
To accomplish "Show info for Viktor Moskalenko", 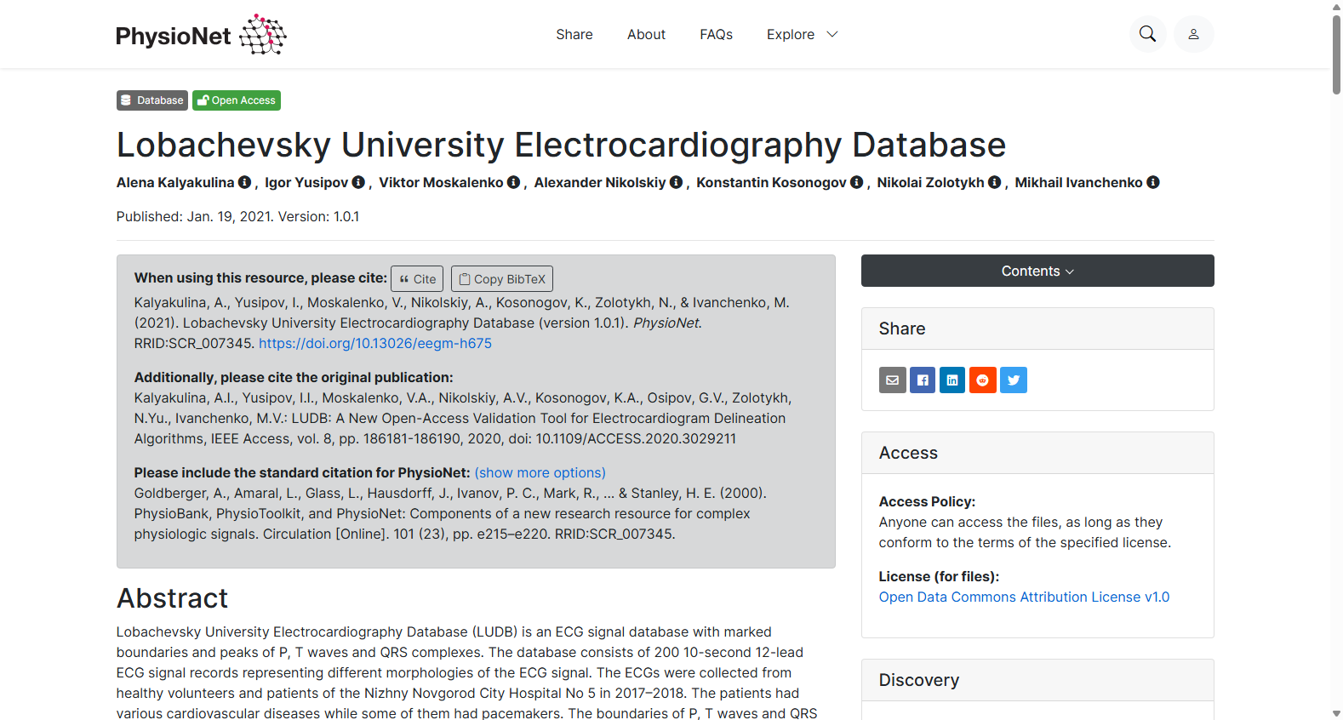I will (x=513, y=182).
